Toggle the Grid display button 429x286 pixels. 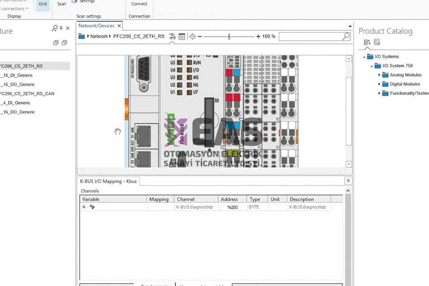point(43,5)
